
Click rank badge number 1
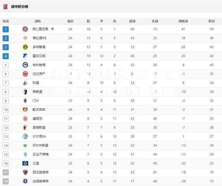coord(6,29)
